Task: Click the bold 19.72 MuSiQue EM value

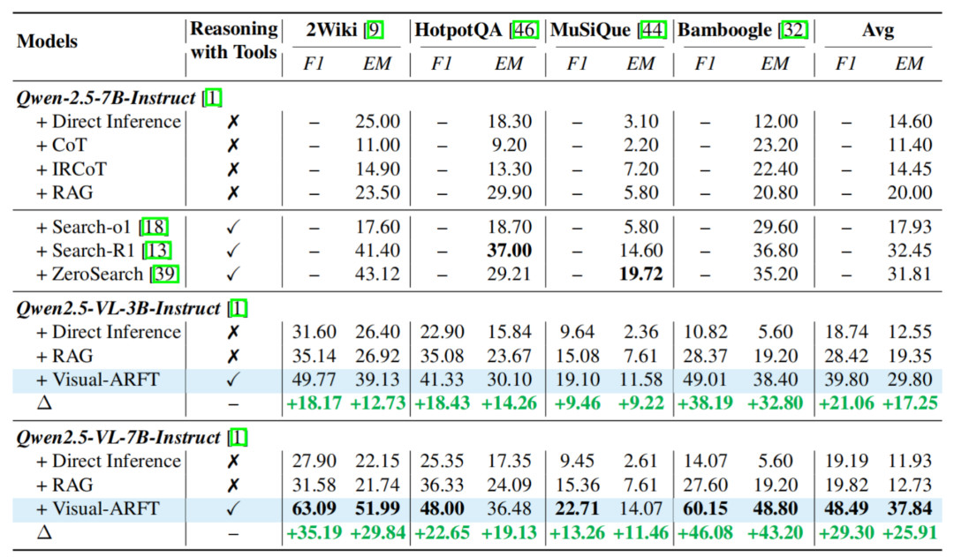Action: pyautogui.click(x=640, y=274)
